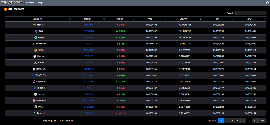Click the Litecoin coin icon
This screenshot has width=270, height=125.
click(x=35, y=56)
